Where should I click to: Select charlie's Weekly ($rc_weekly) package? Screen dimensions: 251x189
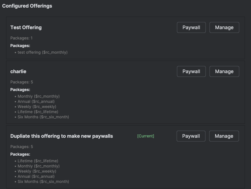[x=37, y=106]
